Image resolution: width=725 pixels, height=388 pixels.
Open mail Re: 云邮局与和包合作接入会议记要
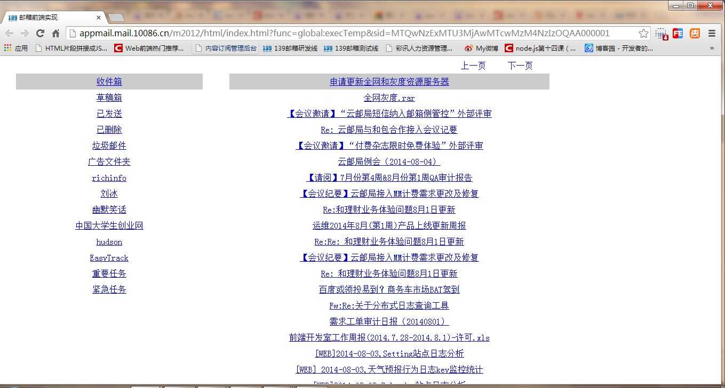[389, 130]
